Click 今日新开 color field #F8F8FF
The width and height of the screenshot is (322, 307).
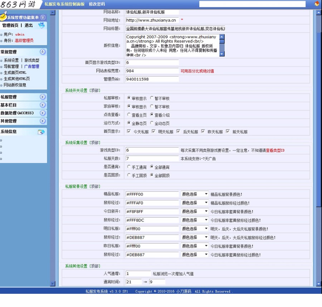click(152, 212)
